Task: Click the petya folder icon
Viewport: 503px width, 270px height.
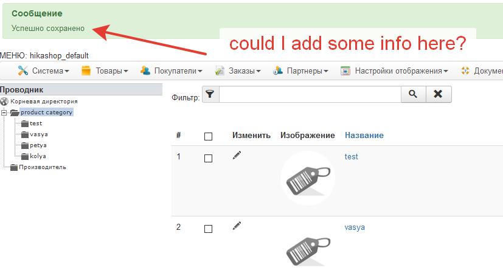Action: (x=25, y=145)
